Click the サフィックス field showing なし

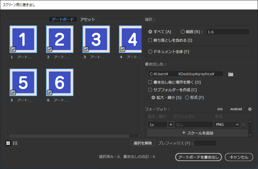pyautogui.click(x=193, y=125)
